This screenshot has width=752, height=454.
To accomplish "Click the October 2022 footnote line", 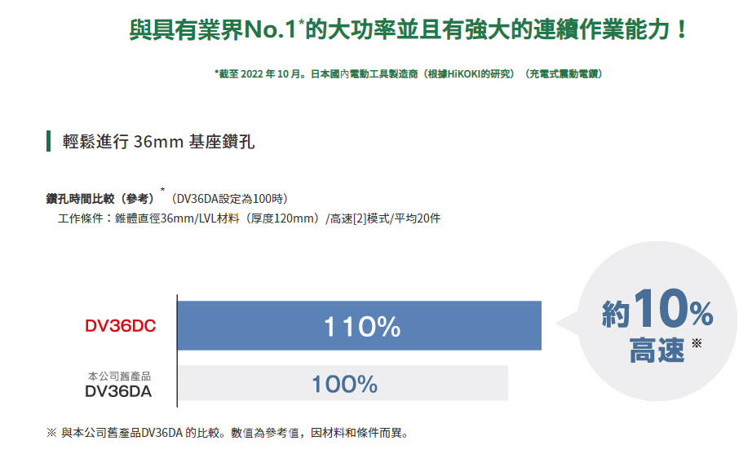I will tap(408, 74).
